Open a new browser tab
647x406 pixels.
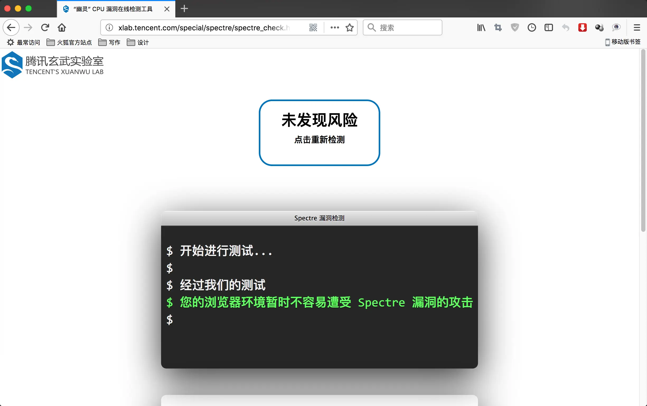[184, 9]
